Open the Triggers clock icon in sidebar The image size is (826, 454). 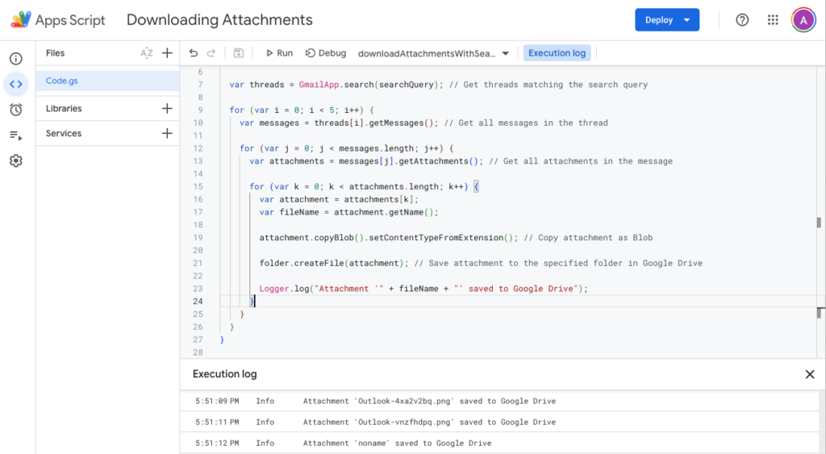(16, 110)
